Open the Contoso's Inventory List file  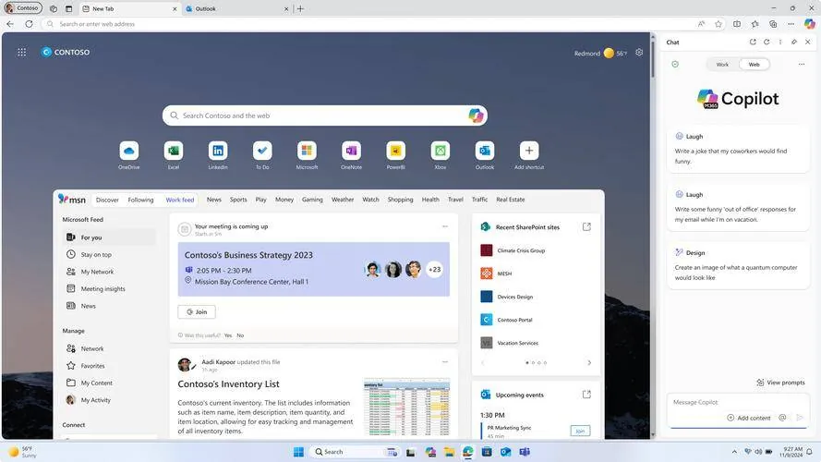click(228, 384)
